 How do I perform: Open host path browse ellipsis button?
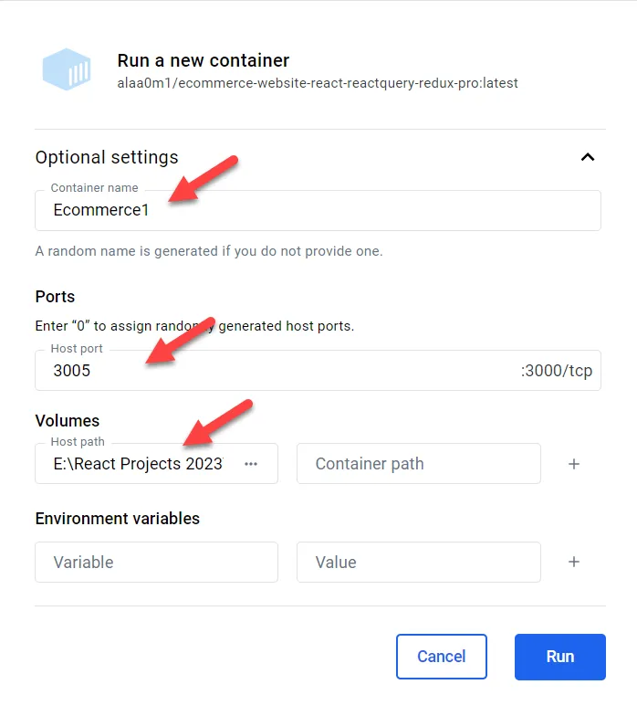tap(251, 464)
